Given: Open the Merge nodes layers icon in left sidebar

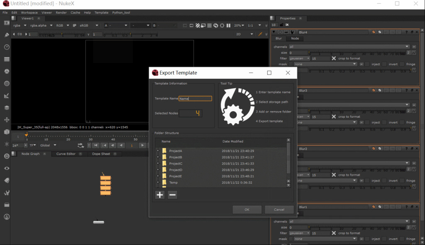Looking at the screenshot, I should 7,107.
